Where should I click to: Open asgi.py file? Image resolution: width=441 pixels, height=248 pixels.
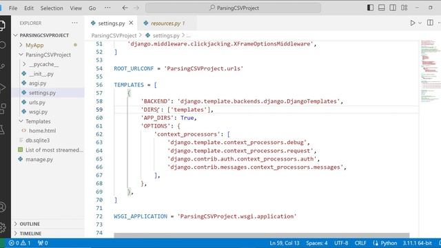(37, 83)
